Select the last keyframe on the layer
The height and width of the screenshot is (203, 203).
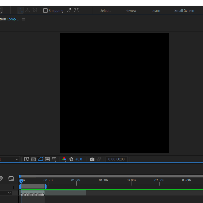click(43, 194)
